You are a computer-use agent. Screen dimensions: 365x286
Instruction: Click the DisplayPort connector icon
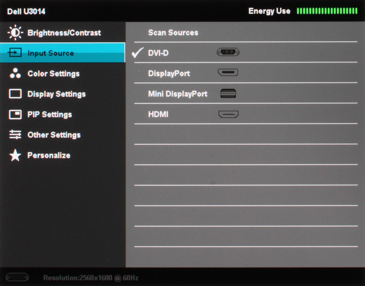tap(228, 72)
